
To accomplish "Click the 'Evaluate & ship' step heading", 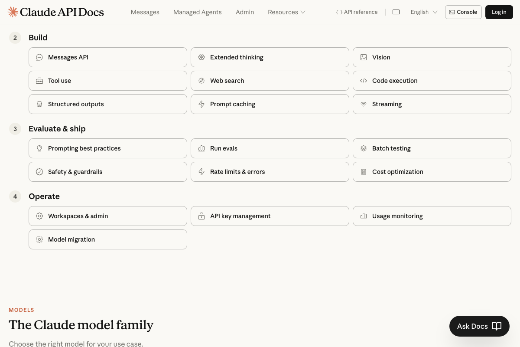I will point(57,129).
